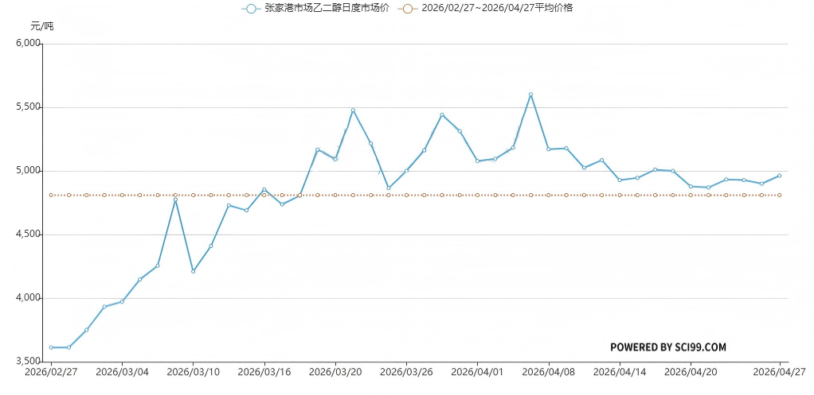Click the 5,500 y-axis value label
The image size is (814, 395).
click(x=28, y=107)
